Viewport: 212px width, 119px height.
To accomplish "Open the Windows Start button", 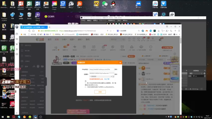I will click(3, 117).
